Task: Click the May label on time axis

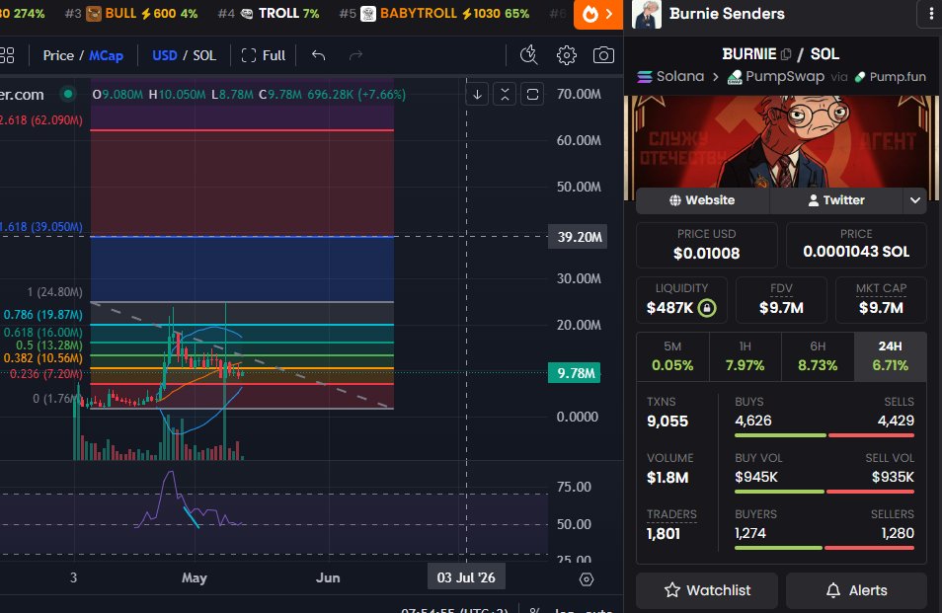Action: 195,577
